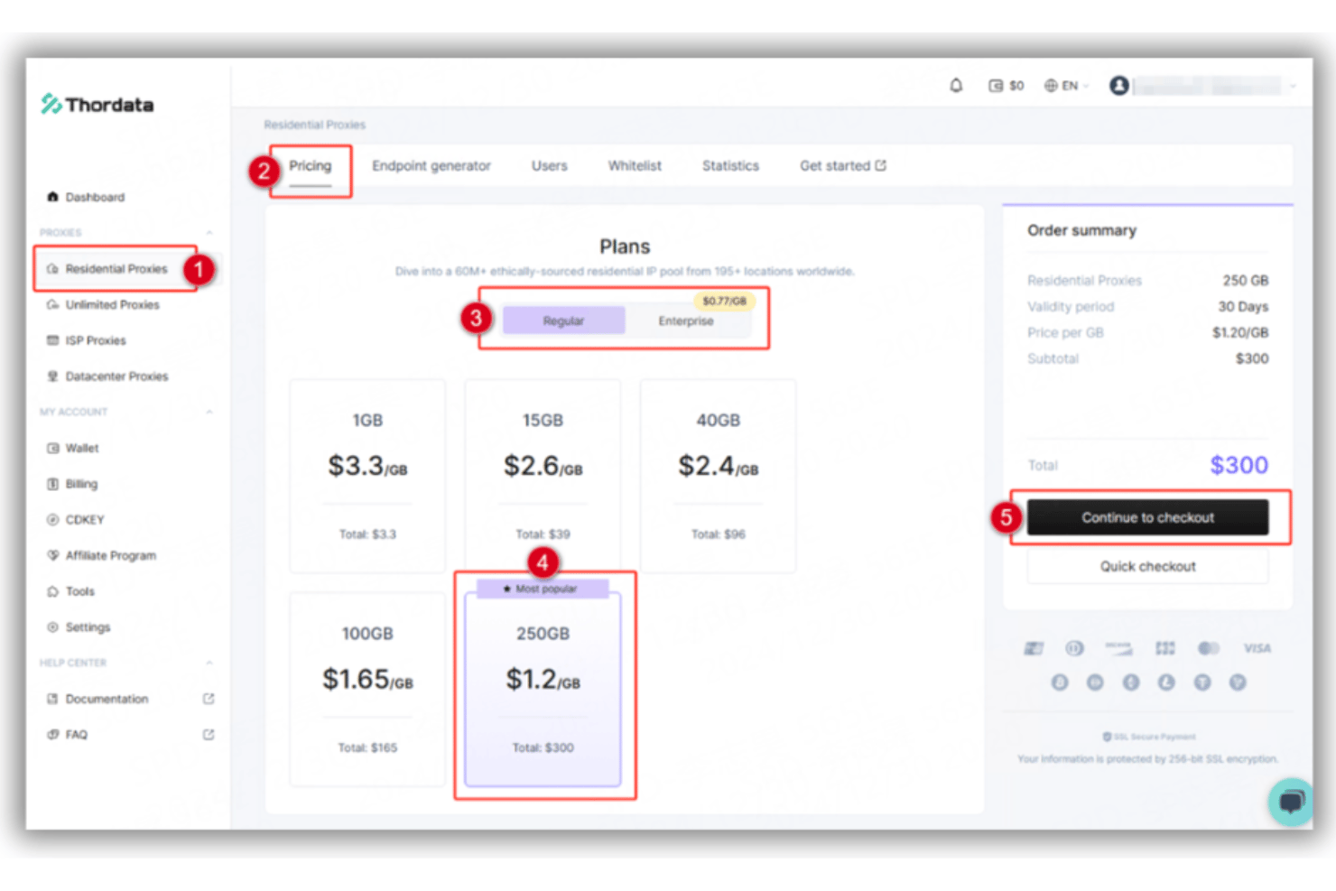Click the user avatar icon
Screen dimensions: 1336x891
point(1119,86)
